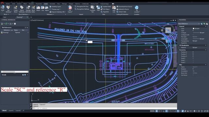Insert an OLE Object
The image size is (209, 117).
click(105, 9)
